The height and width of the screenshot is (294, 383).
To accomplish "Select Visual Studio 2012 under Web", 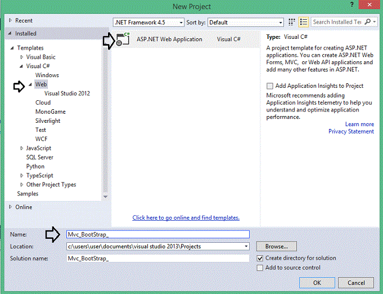I will click(67, 93).
